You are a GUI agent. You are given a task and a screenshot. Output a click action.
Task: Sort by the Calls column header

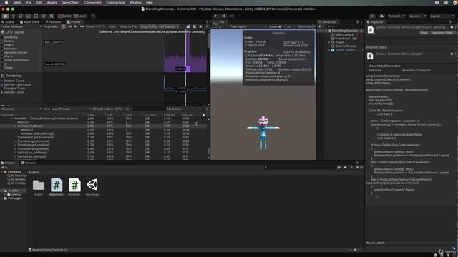coord(129,115)
